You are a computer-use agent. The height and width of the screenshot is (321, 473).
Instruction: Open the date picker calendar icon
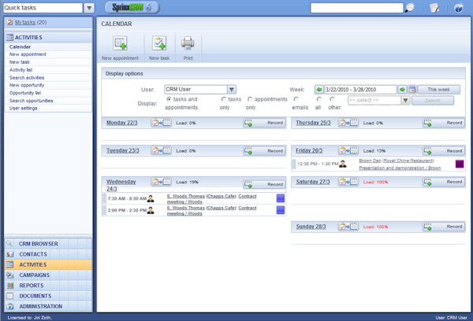coord(412,90)
